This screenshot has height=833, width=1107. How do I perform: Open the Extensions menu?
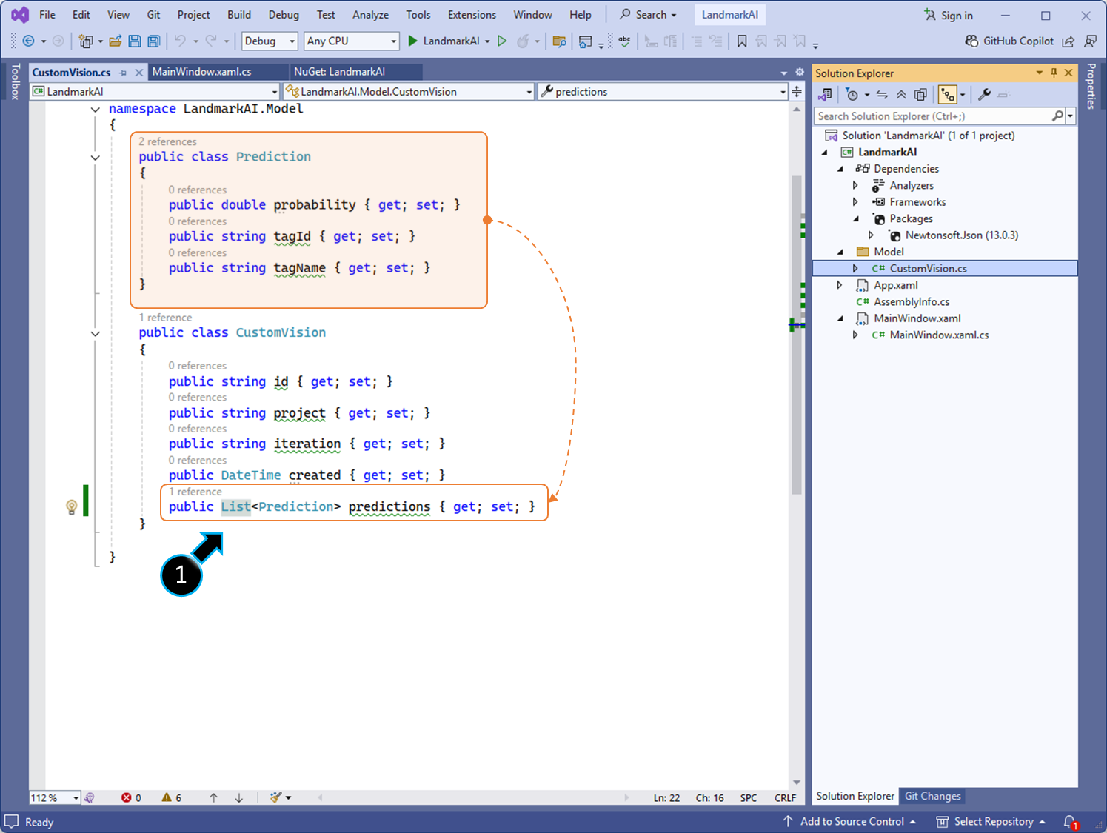coord(472,15)
